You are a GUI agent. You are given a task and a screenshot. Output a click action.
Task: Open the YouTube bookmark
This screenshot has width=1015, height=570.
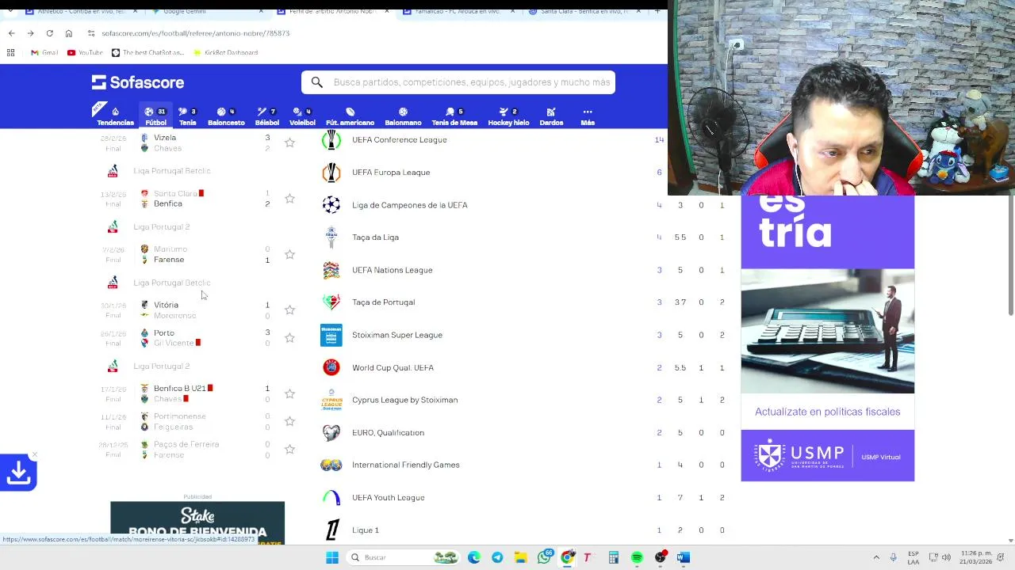[85, 52]
